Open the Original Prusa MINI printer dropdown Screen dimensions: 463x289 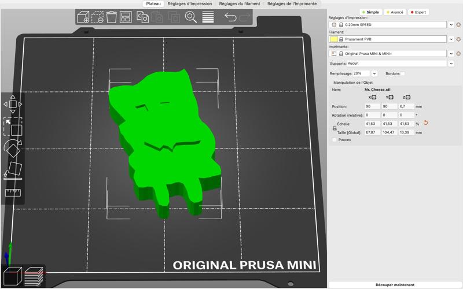pyautogui.click(x=451, y=54)
